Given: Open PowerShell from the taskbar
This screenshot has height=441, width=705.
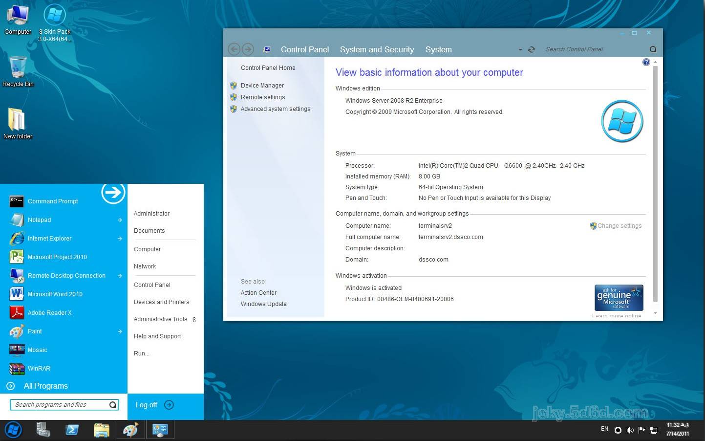Looking at the screenshot, I should click(72, 430).
